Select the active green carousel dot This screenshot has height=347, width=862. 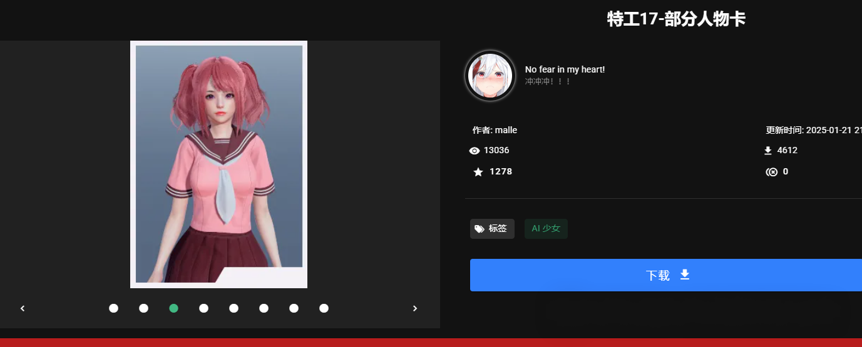click(x=173, y=308)
